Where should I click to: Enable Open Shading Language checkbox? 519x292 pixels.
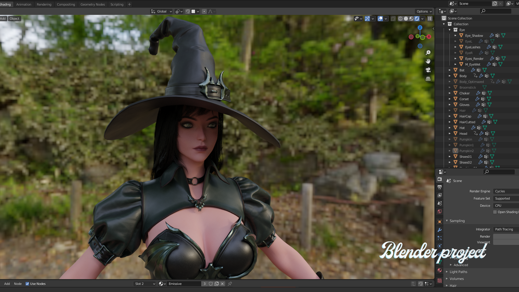[495, 212]
